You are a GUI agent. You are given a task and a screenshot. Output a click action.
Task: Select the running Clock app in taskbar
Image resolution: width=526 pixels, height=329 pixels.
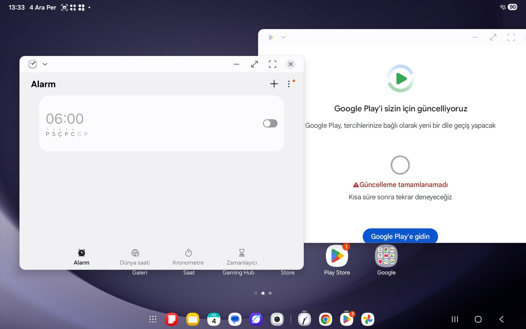(x=304, y=319)
